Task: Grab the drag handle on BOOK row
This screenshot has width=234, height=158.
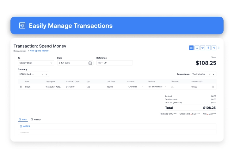Action: pos(21,87)
